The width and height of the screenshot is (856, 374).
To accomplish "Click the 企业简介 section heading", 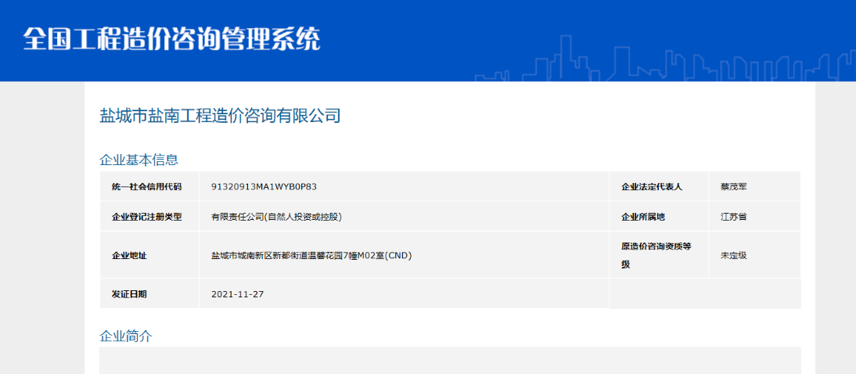I will point(126,336).
